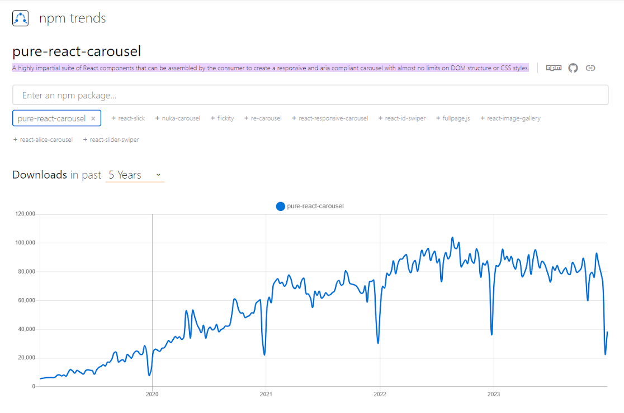Click the homepage link icon
The width and height of the screenshot is (624, 413).
pos(590,68)
